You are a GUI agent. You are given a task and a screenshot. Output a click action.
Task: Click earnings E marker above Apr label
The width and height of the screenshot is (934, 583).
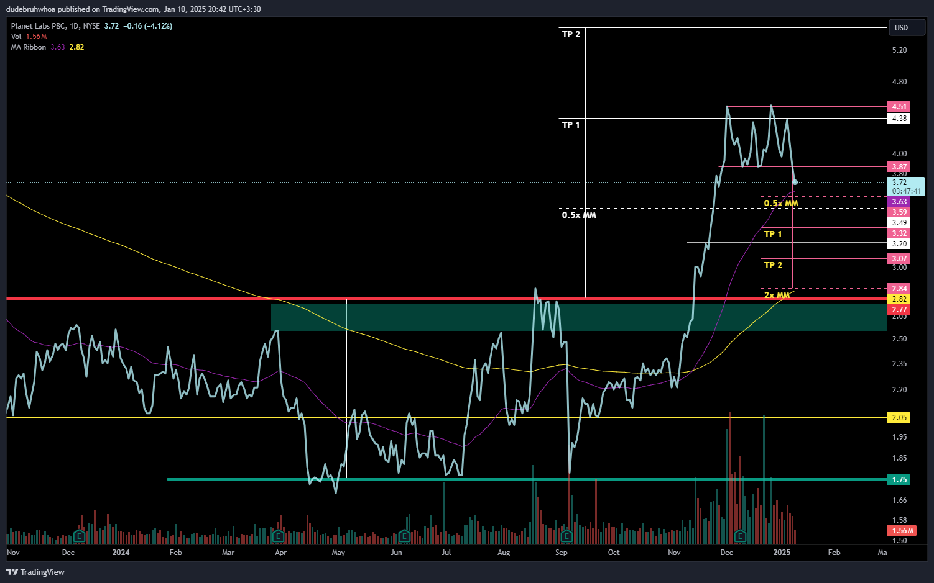click(x=278, y=536)
